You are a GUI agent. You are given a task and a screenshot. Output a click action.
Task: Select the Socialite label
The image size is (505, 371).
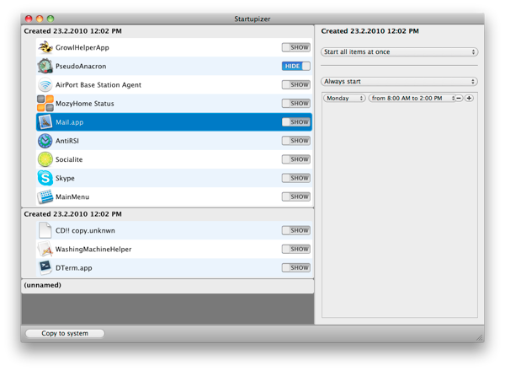(69, 159)
